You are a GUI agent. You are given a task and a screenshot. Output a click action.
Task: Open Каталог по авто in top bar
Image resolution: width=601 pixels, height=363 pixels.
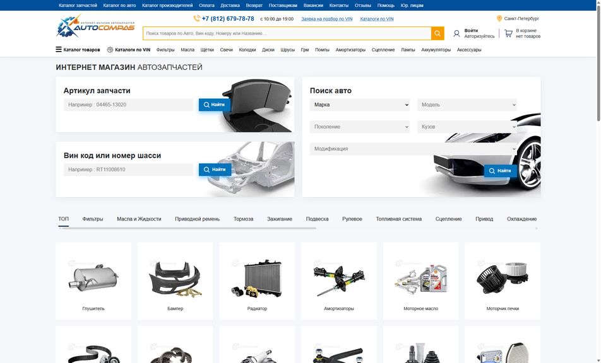pyautogui.click(x=119, y=5)
